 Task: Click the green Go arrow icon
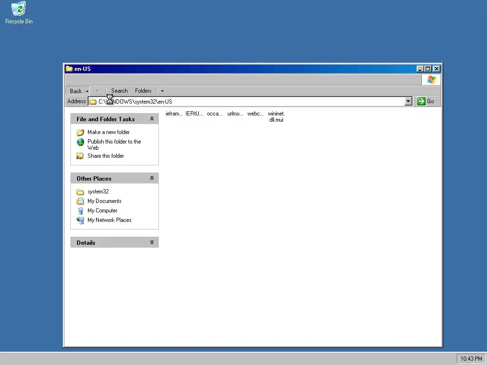coord(421,101)
